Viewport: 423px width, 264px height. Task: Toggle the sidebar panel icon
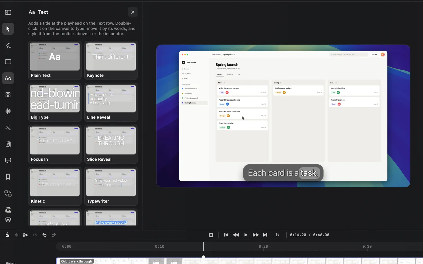pos(8,12)
